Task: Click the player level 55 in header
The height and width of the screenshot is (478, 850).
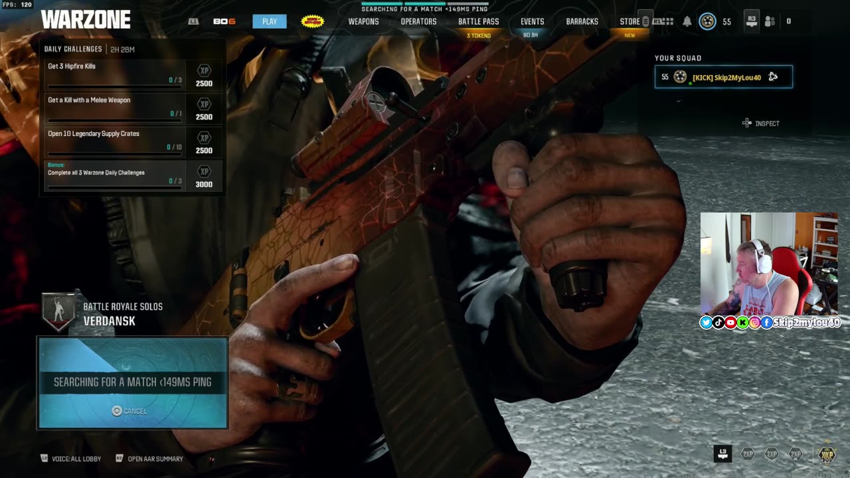Action: [x=726, y=21]
